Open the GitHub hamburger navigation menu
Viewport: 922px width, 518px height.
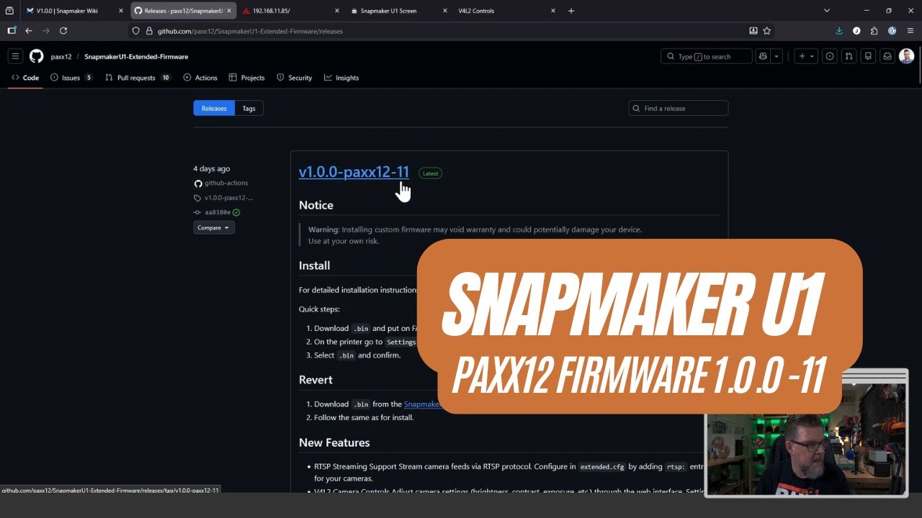point(15,56)
